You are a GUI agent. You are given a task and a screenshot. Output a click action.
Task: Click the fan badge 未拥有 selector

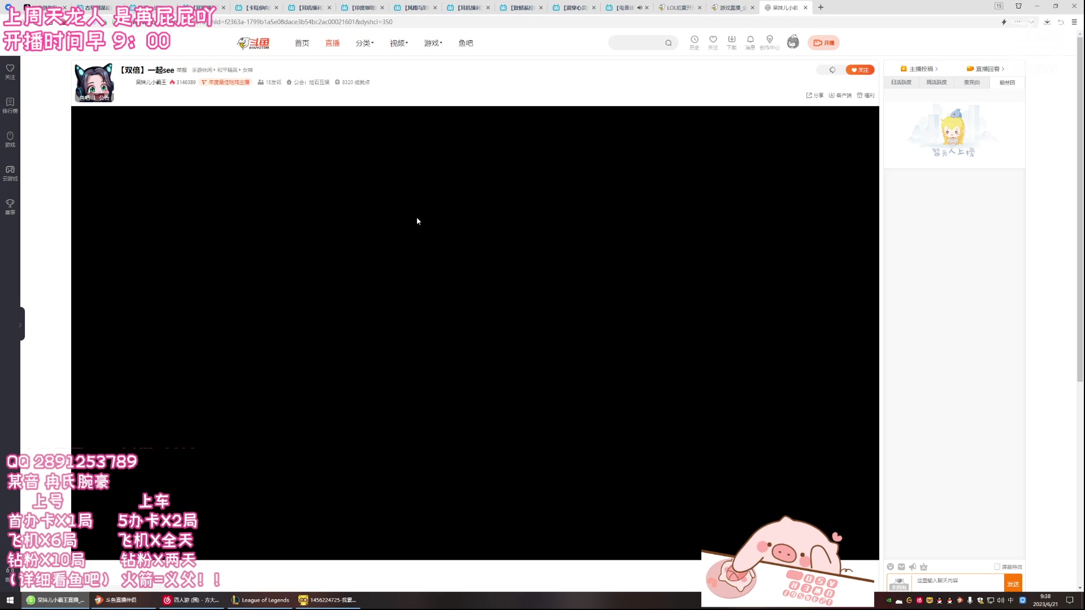pos(899,583)
